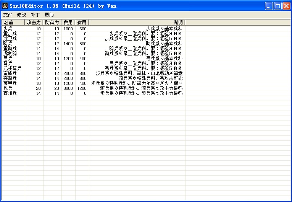
Task: Click the 防御力 column header
Action: (52, 23)
